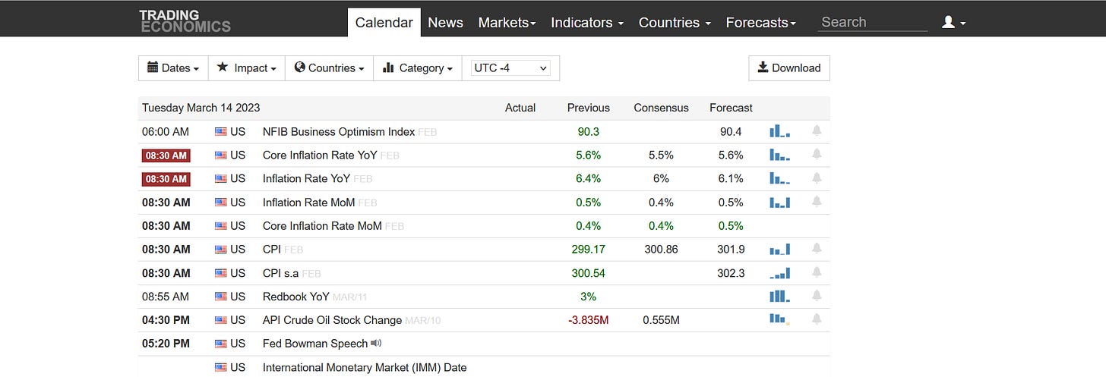Expand the Dates filter dropdown

tap(173, 68)
